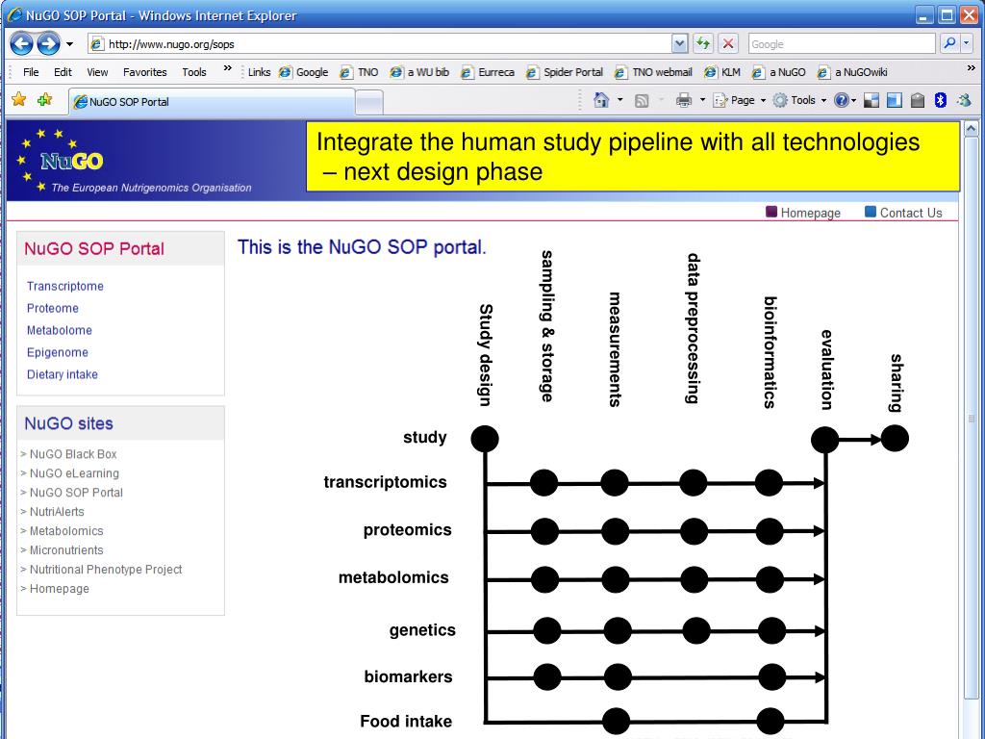The width and height of the screenshot is (985, 739).
Task: Open the a NuGOwiki favorites link
Action: point(852,72)
